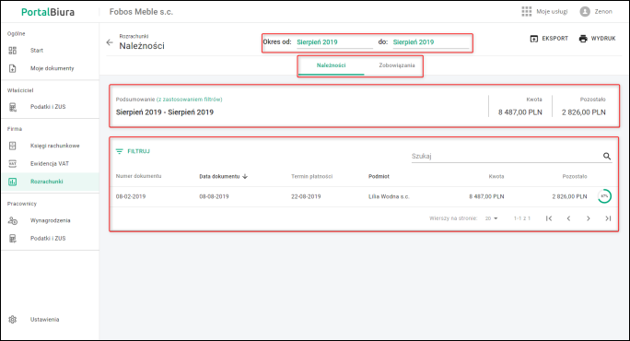This screenshot has width=630, height=341.
Task: Sort by Kwota column header in table
Action: click(x=496, y=176)
